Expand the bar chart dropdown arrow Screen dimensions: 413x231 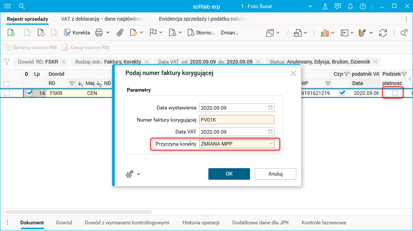[333, 33]
